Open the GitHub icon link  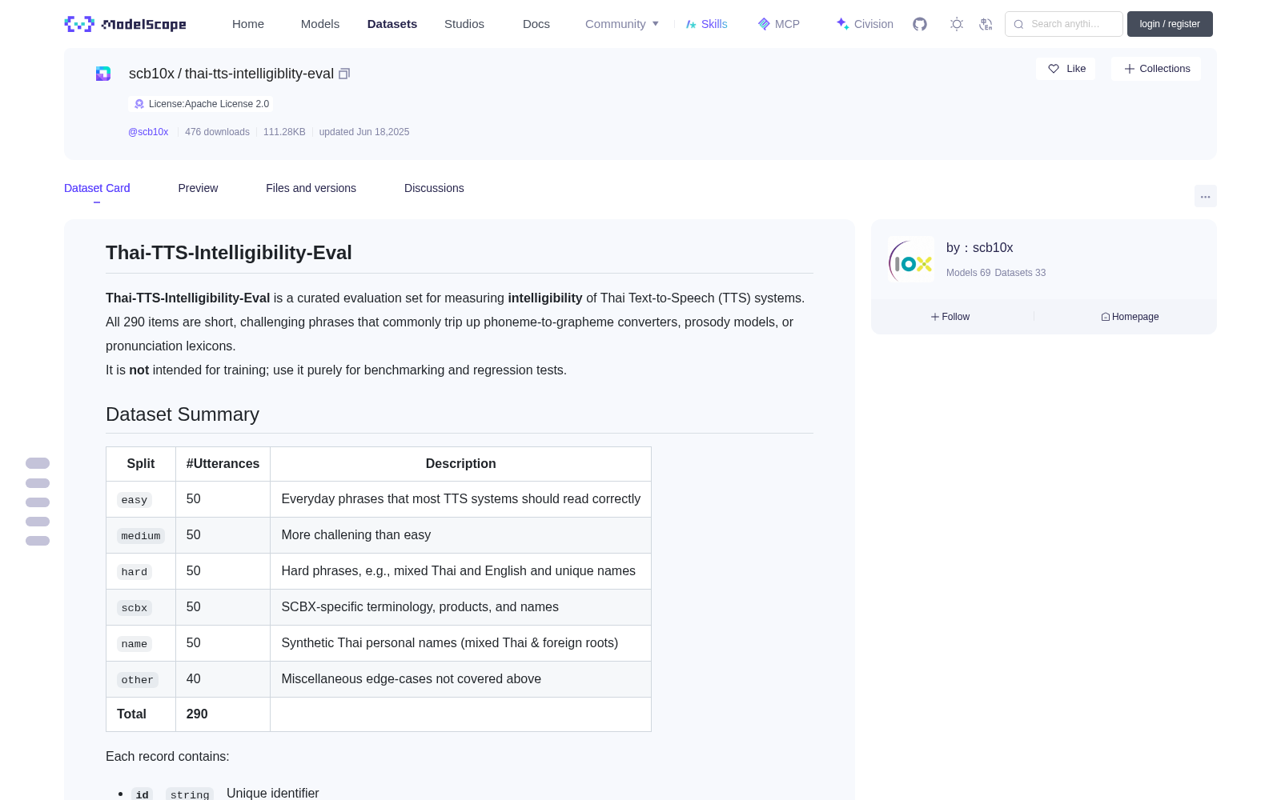[x=920, y=24]
